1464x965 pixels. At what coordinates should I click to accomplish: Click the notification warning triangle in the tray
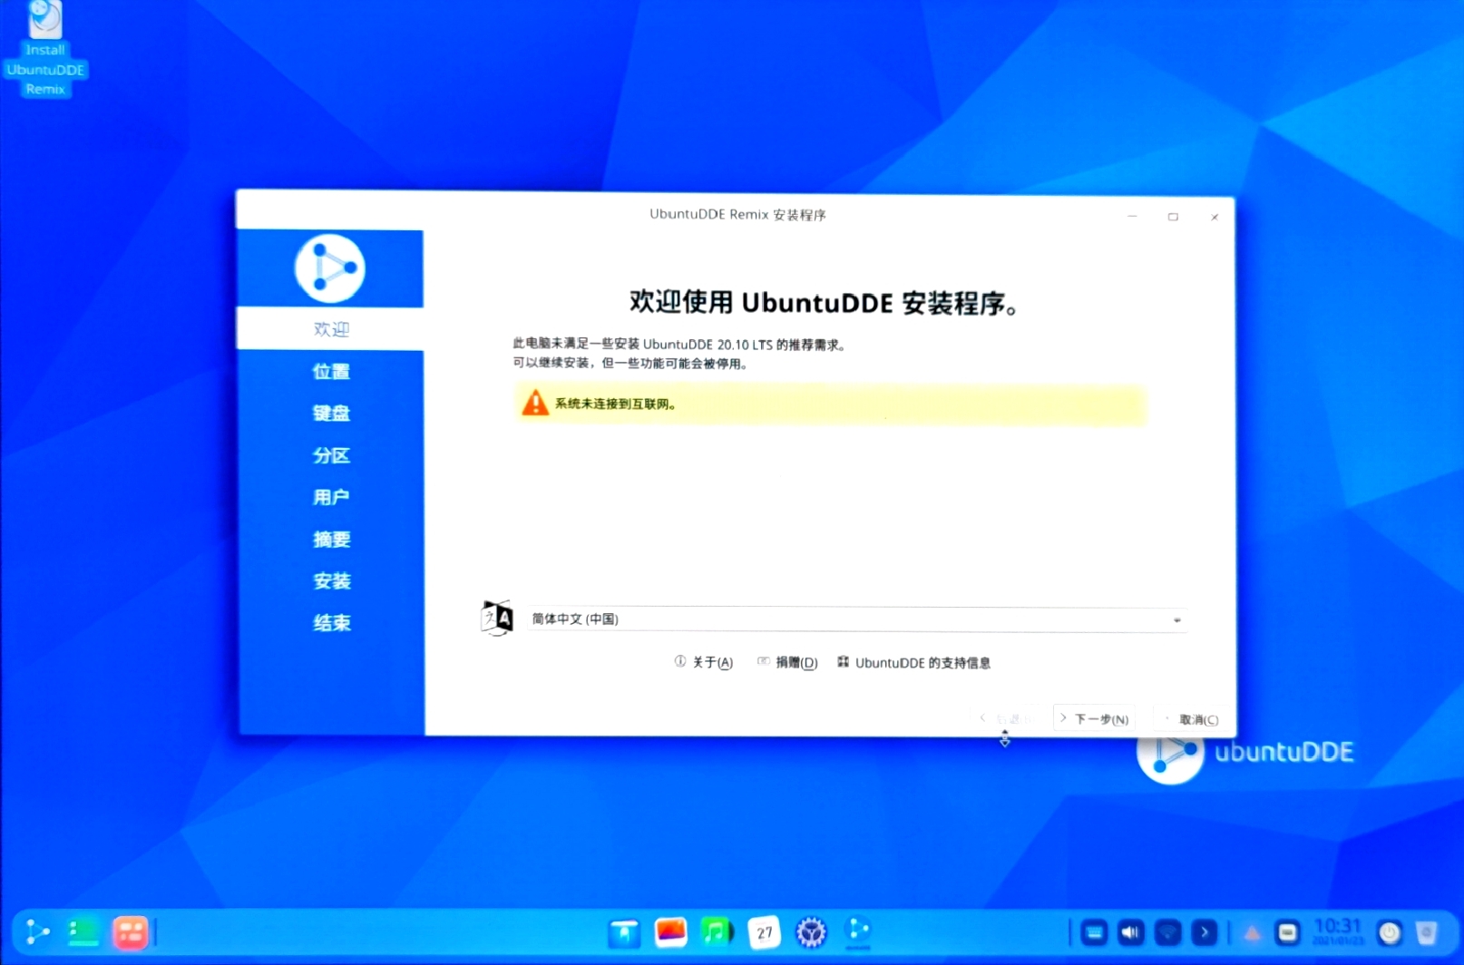tap(1254, 932)
